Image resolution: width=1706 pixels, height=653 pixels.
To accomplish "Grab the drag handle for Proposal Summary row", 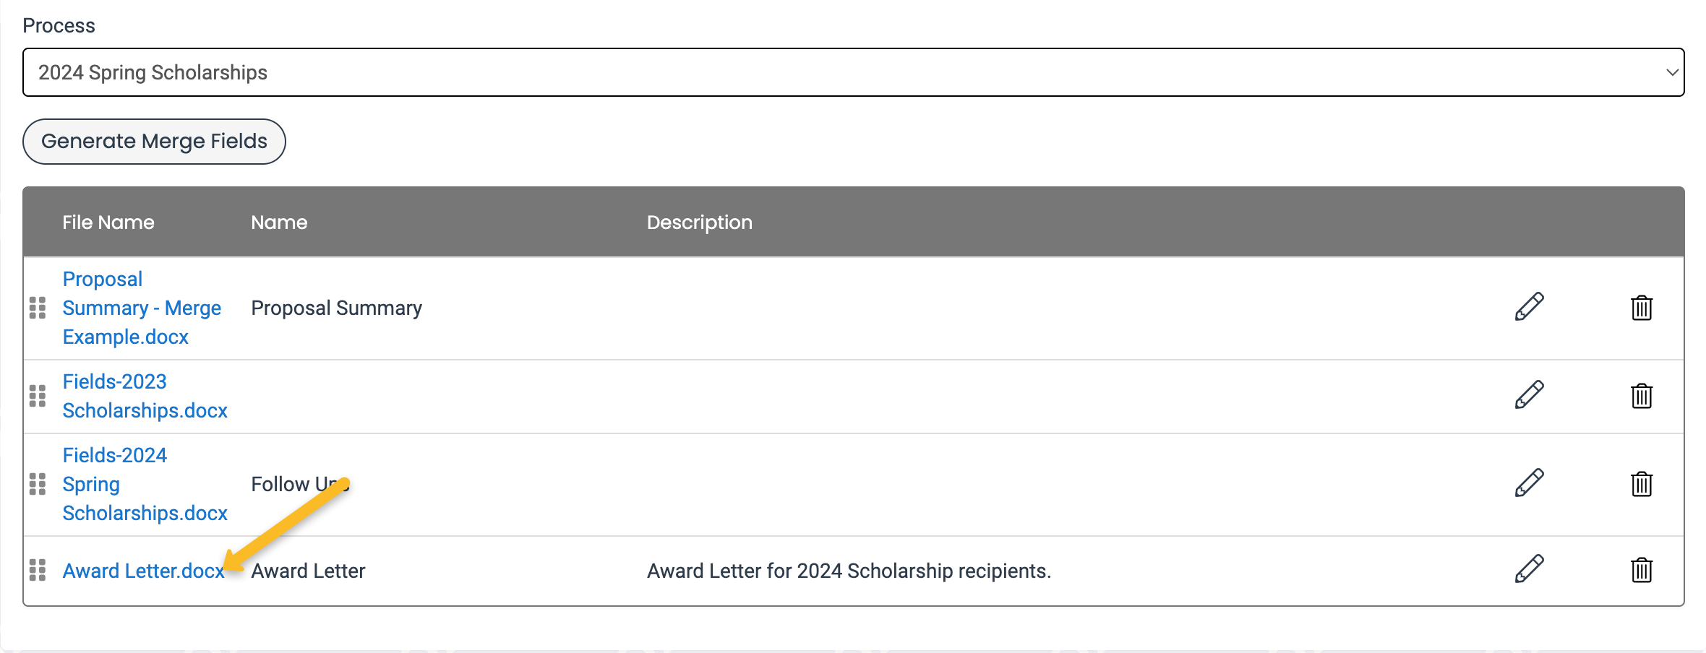I will click(x=38, y=308).
